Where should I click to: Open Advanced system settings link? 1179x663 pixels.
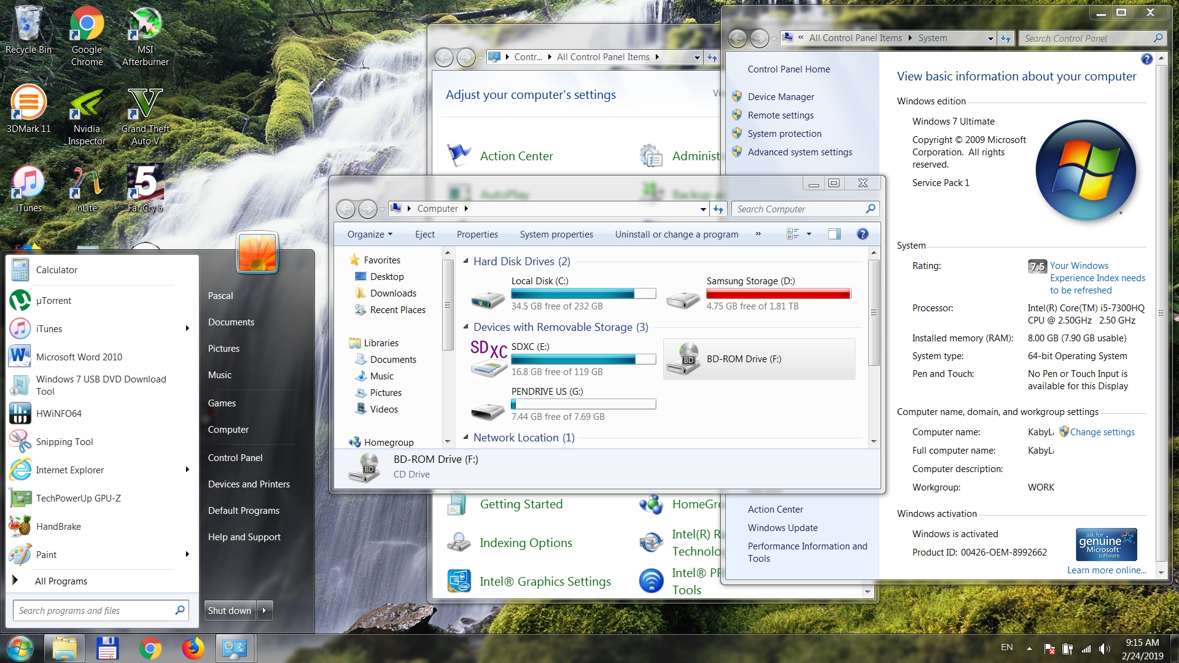[x=800, y=152]
